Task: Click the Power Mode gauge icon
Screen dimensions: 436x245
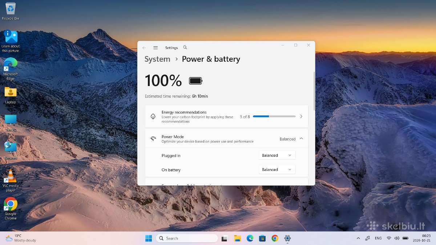Action: click(153, 139)
